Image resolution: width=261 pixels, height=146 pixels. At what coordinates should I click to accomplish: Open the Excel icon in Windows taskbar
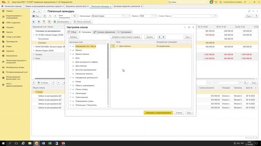[50, 143]
